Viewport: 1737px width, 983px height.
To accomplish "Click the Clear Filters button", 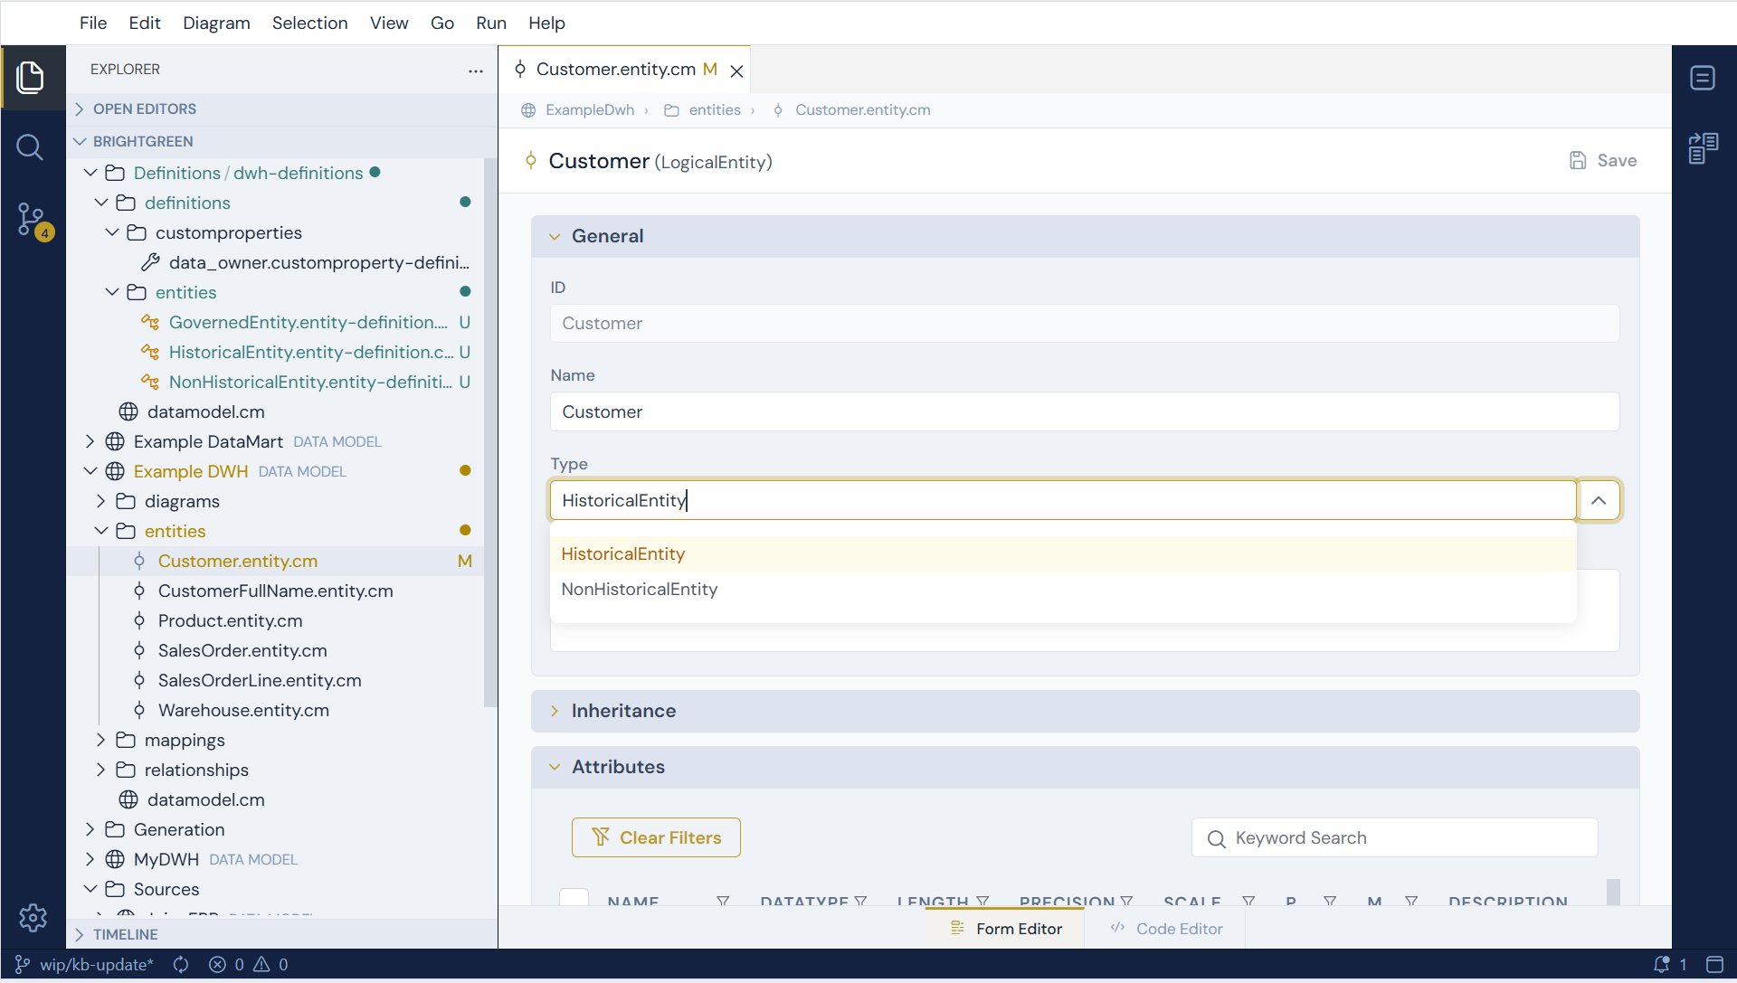I will (x=656, y=838).
